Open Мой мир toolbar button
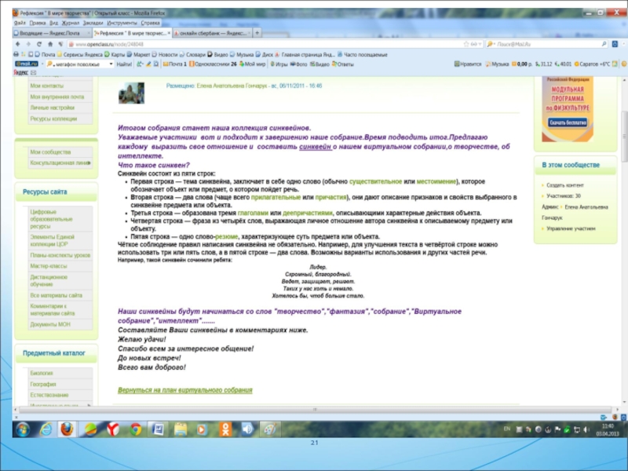Screen dimensions: 628x471 tap(252, 64)
